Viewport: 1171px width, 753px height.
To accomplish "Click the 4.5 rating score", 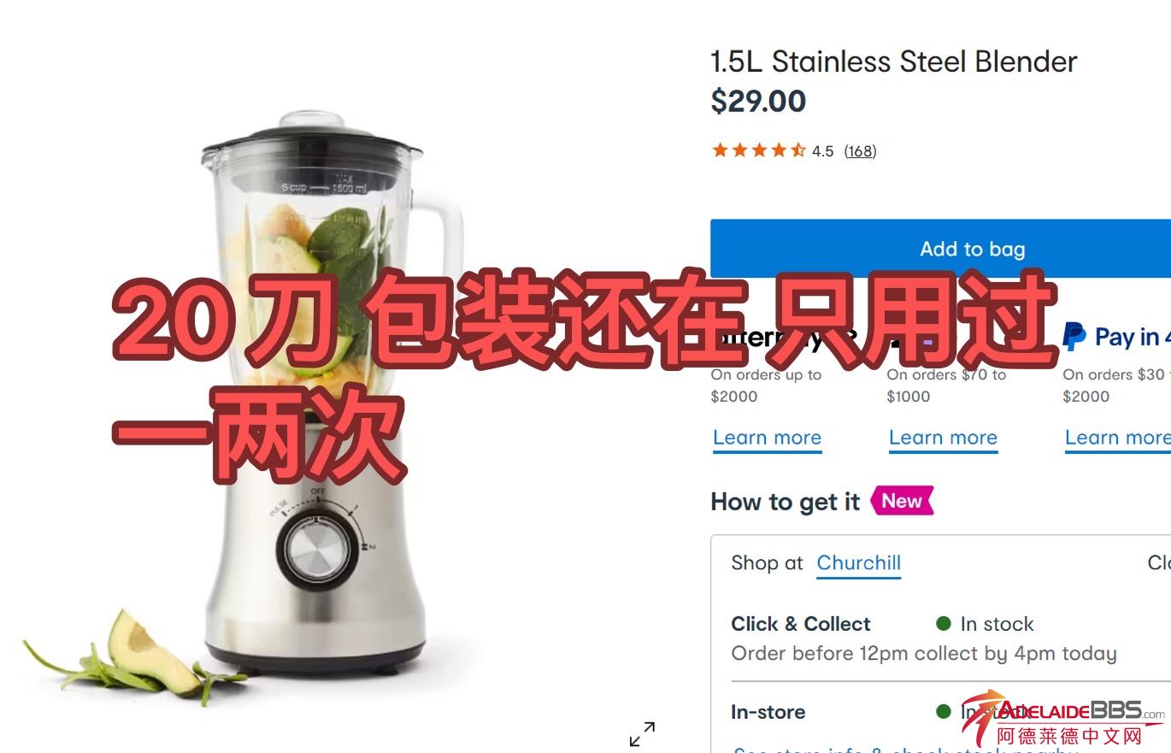I will (822, 151).
